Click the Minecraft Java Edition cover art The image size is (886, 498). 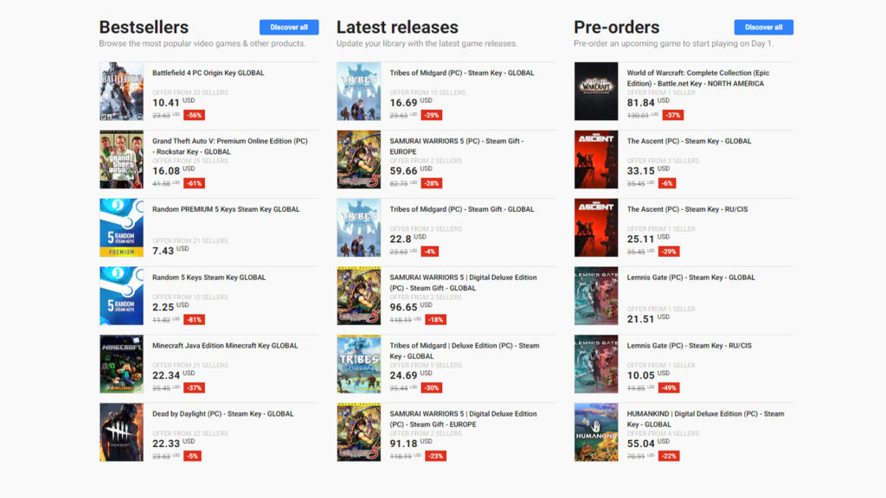[x=121, y=364]
